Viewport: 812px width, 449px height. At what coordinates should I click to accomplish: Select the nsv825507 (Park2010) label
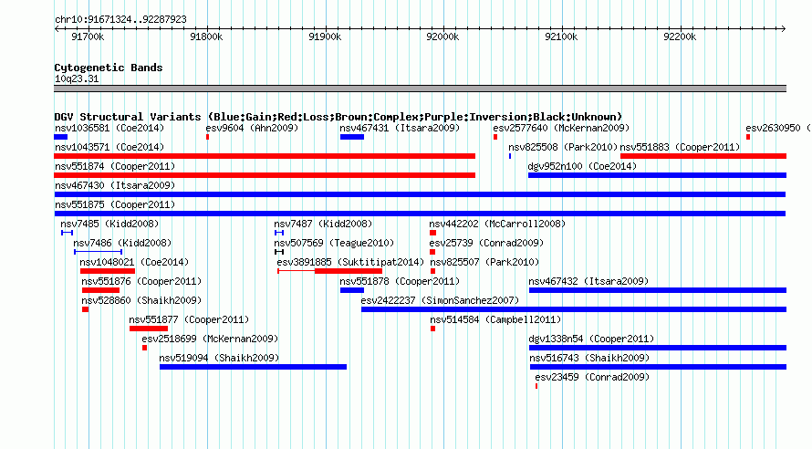point(484,262)
